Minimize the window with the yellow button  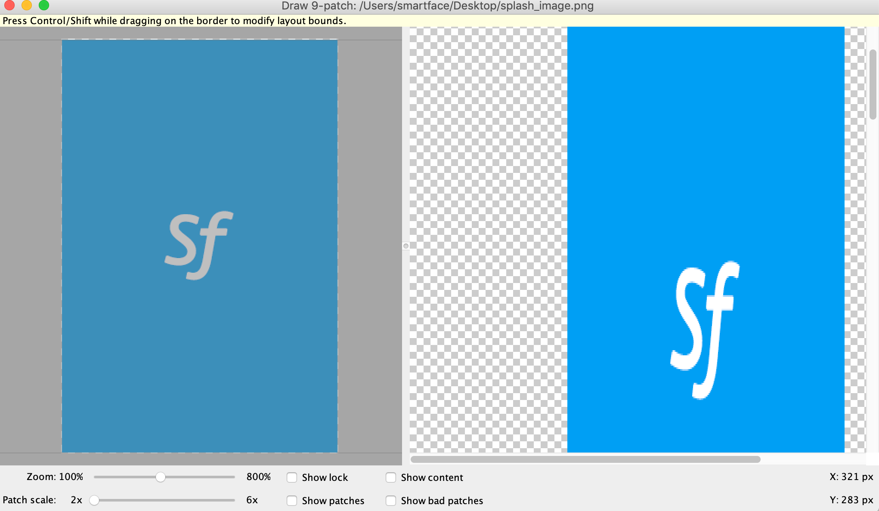[x=27, y=6]
